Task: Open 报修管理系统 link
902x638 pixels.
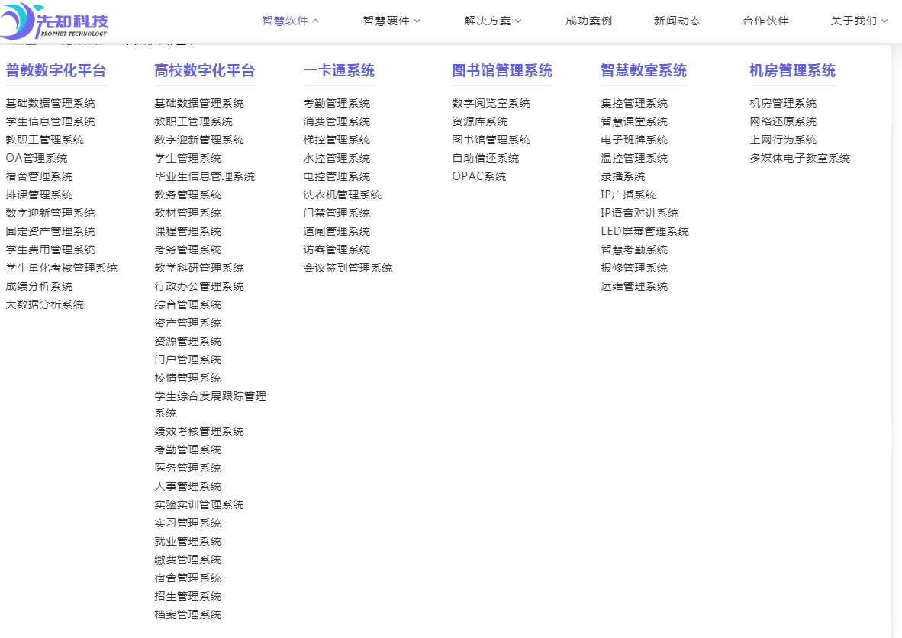Action: (634, 268)
